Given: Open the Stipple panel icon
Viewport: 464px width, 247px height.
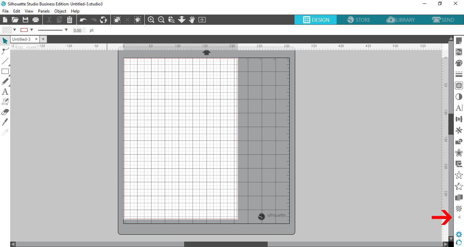Looking at the screenshot, I should [459, 197].
